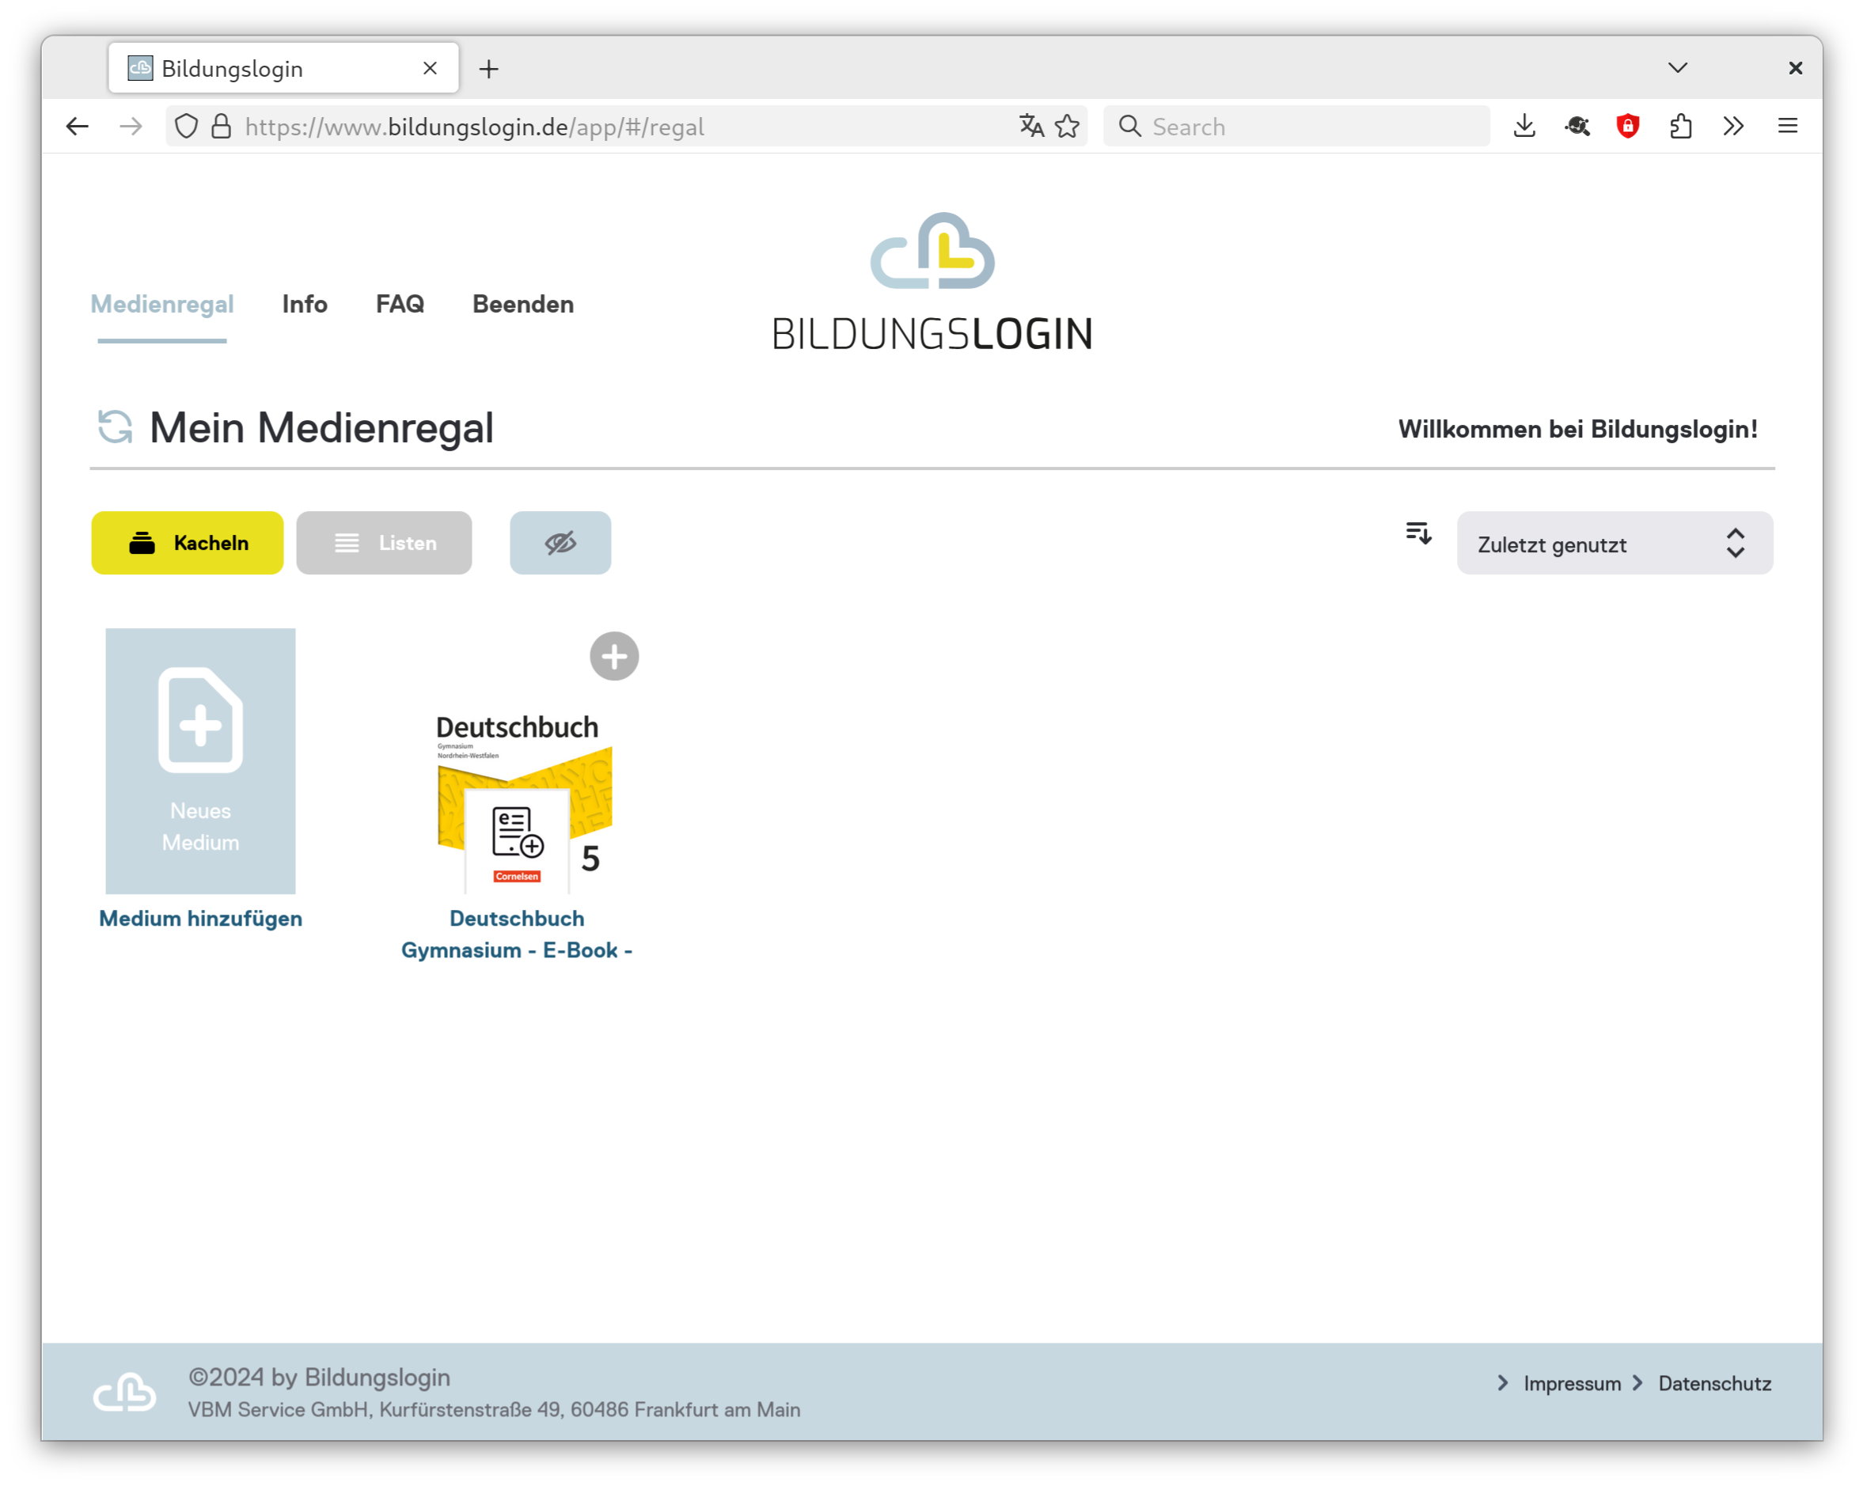Switch to Kacheln tile view
This screenshot has width=1863, height=1486.
(x=188, y=543)
